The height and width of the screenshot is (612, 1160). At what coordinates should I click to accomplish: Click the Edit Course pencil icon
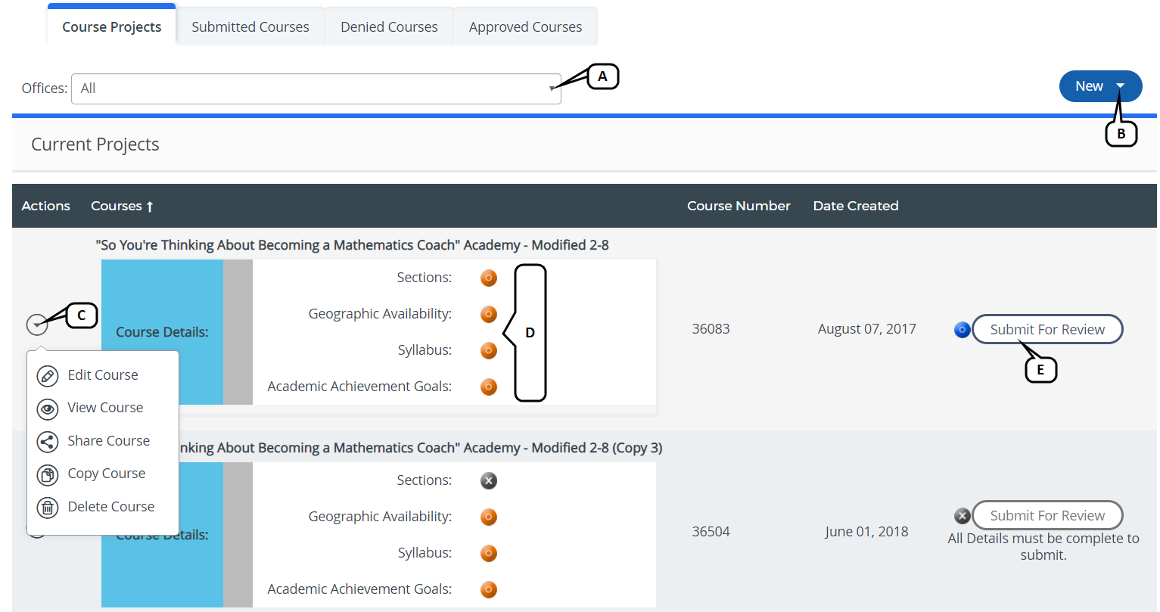tap(48, 376)
